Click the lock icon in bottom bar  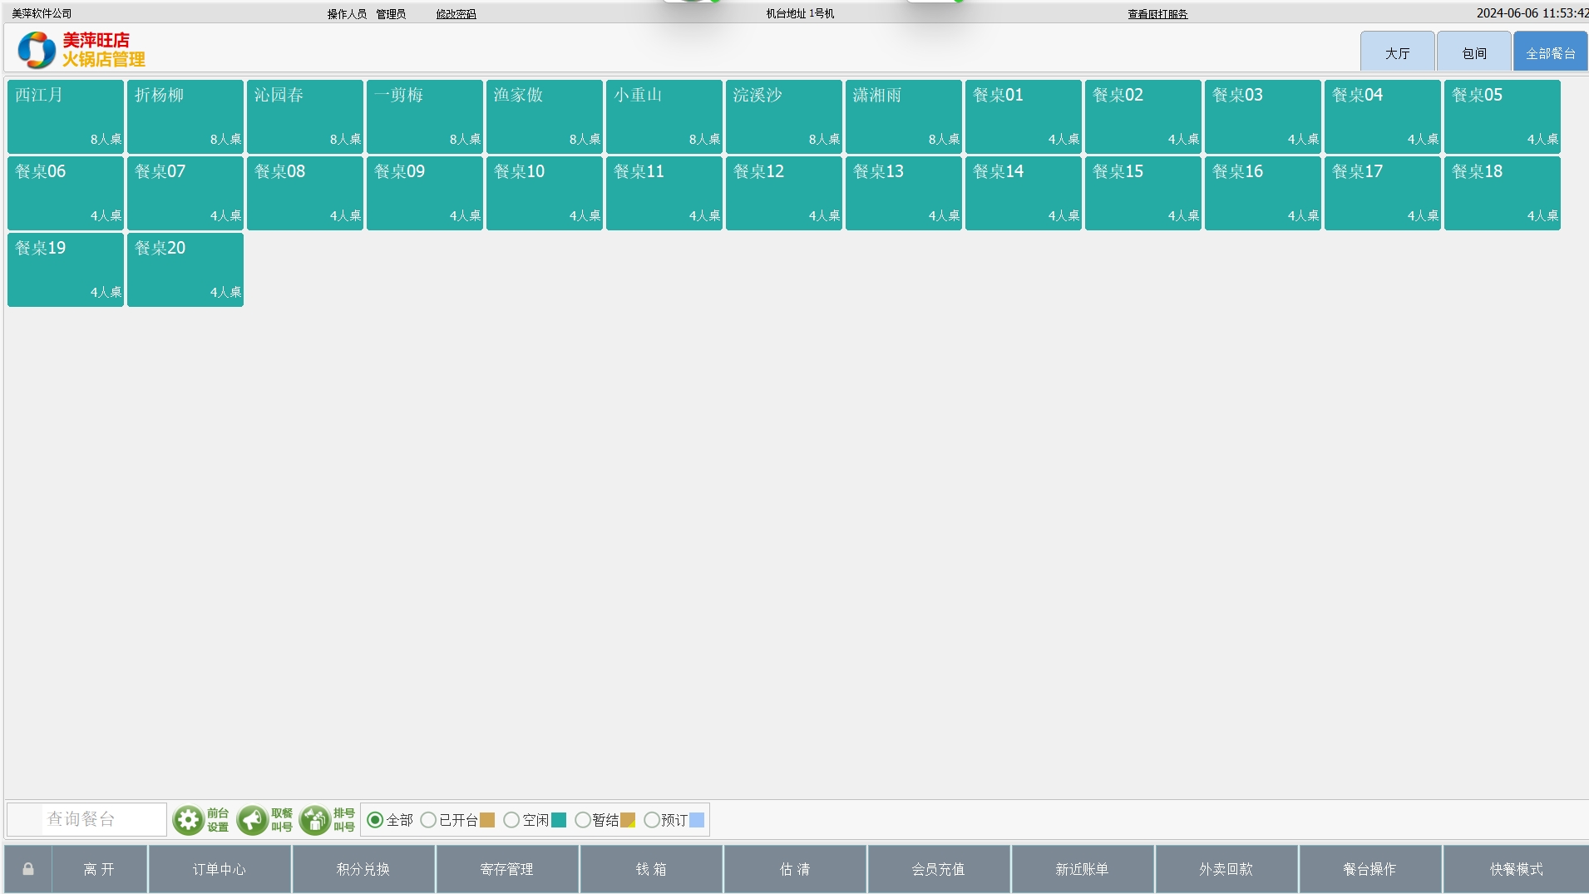coord(28,869)
